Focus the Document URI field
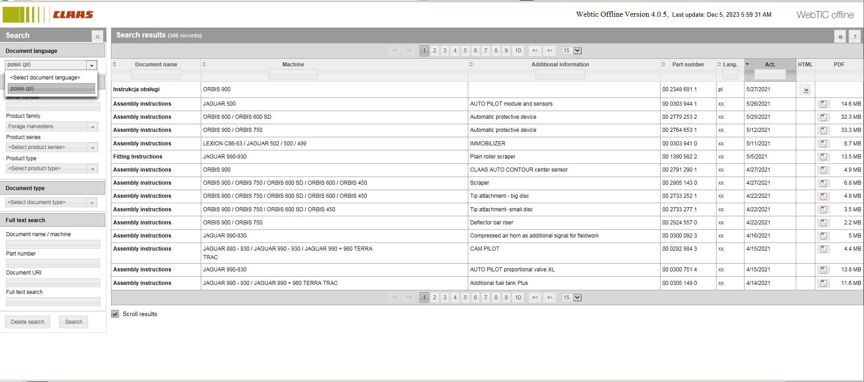This screenshot has height=382, width=864. click(53, 283)
